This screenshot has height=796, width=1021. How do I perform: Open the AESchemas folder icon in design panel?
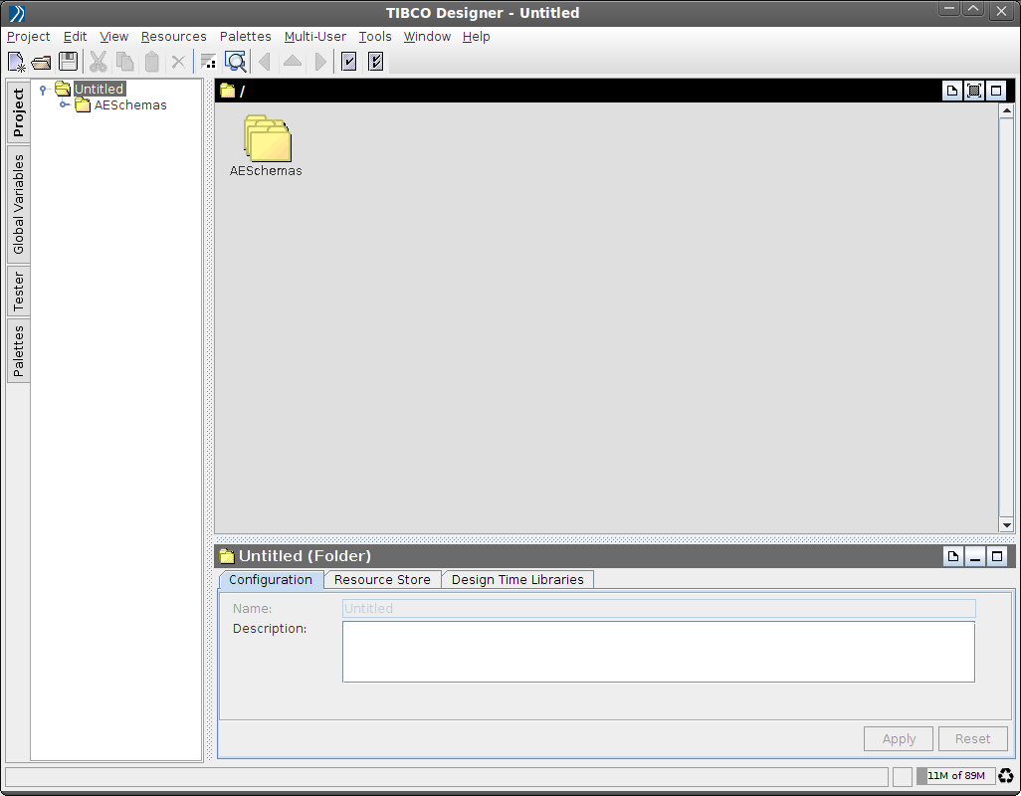[x=266, y=139]
